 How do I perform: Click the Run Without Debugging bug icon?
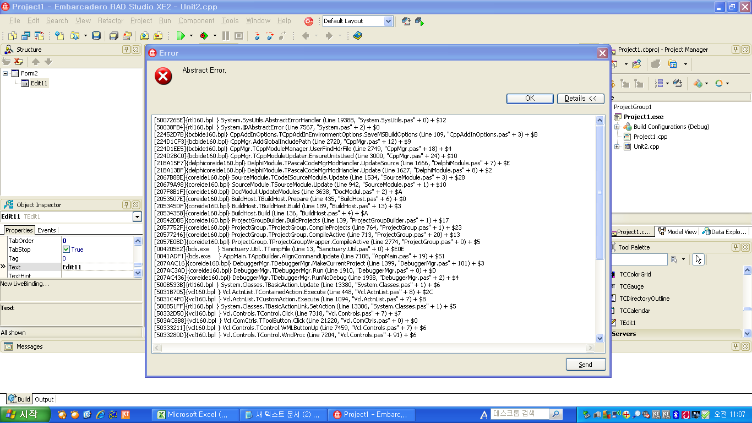click(204, 36)
